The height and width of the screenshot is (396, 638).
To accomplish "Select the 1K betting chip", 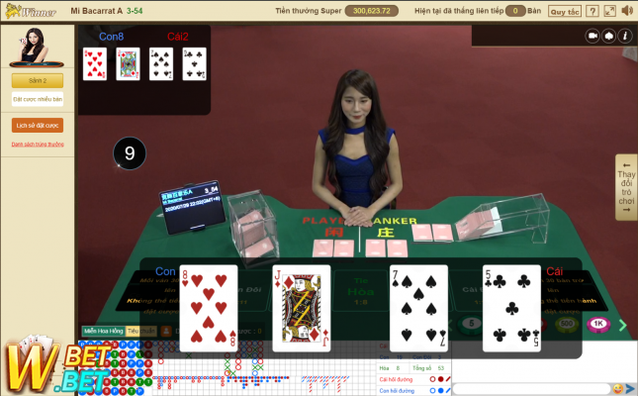I will click(598, 324).
